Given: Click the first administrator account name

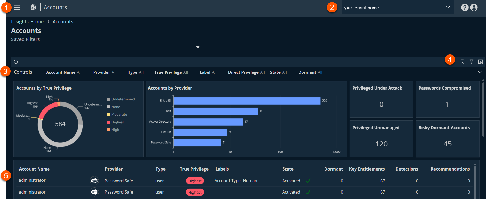Looking at the screenshot, I should [32, 180].
